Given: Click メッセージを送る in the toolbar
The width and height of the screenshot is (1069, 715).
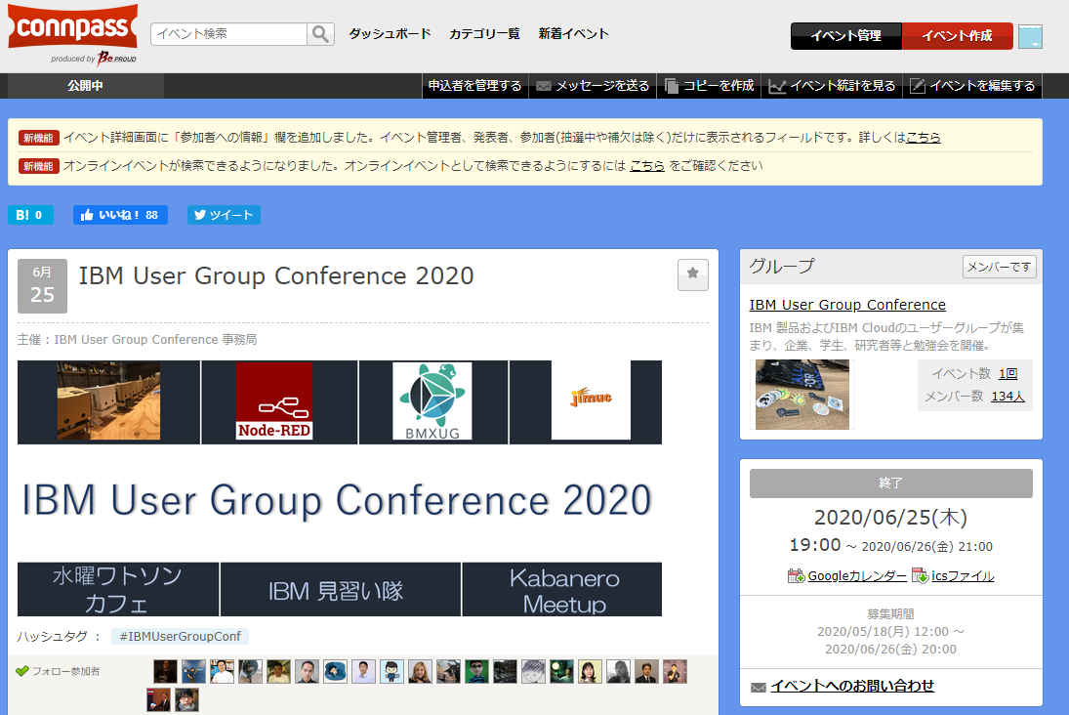Looking at the screenshot, I should [593, 86].
